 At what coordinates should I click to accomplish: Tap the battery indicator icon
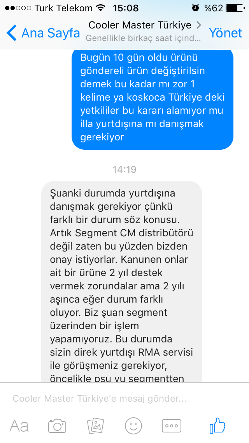(x=235, y=8)
